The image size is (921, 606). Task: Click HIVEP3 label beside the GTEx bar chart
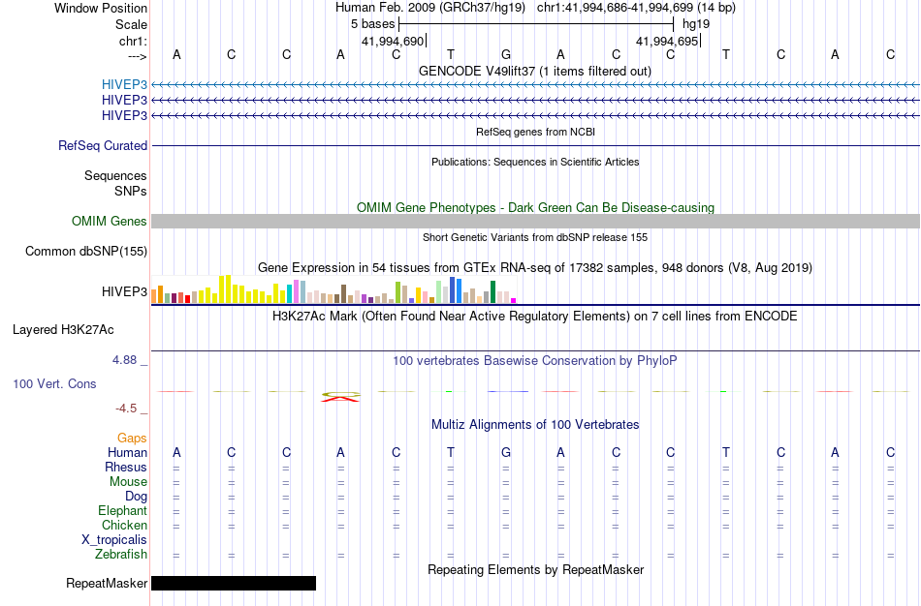[x=124, y=291]
